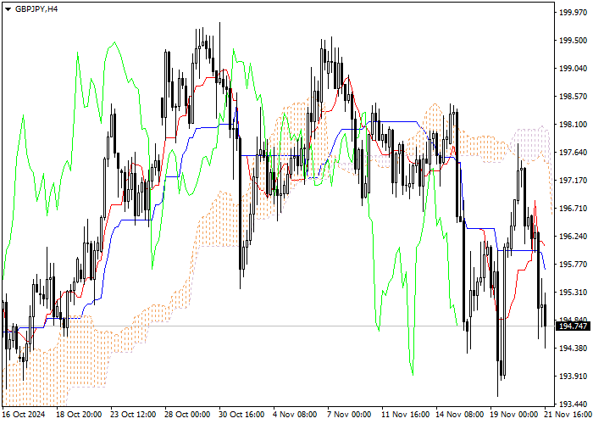
Task: Click the 7 Nov 00:00 time label
Action: (x=349, y=415)
